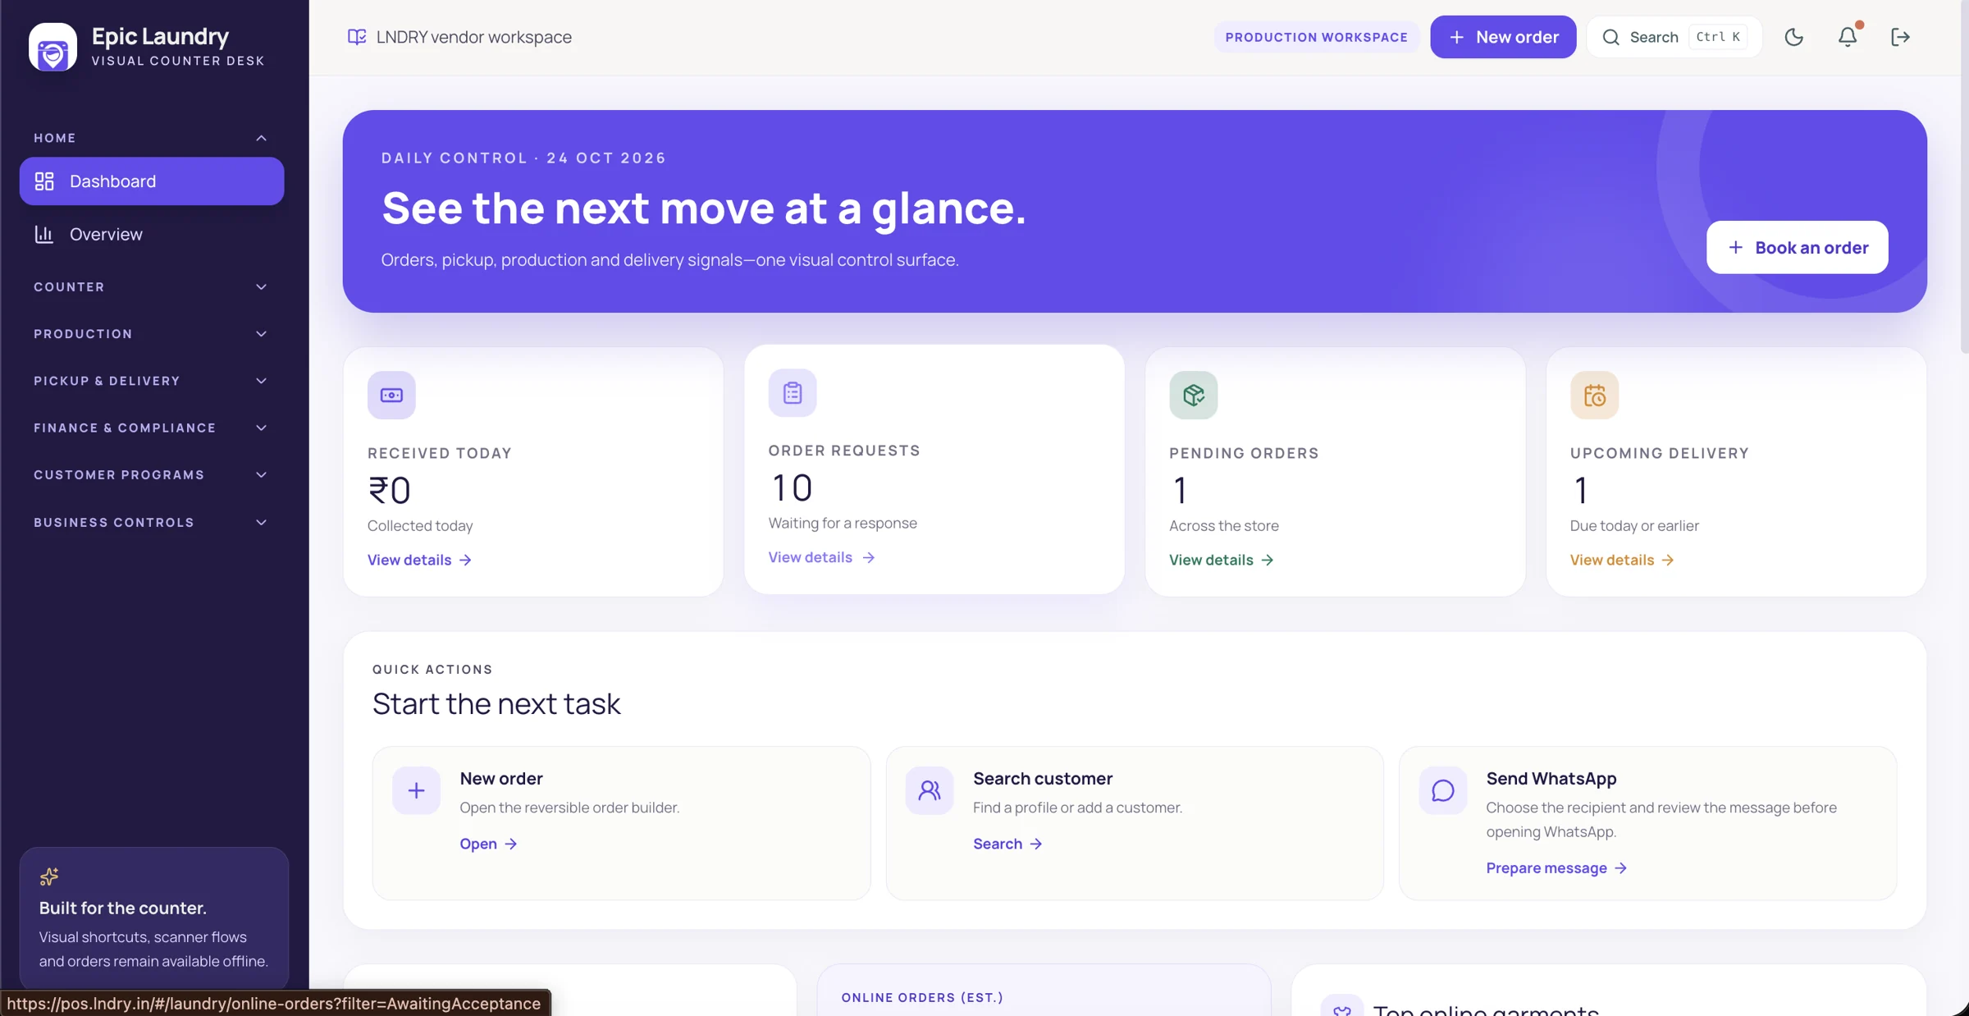Screen dimensions: 1969x1016
Task: Click the Received Today cash icon
Action: click(x=391, y=396)
